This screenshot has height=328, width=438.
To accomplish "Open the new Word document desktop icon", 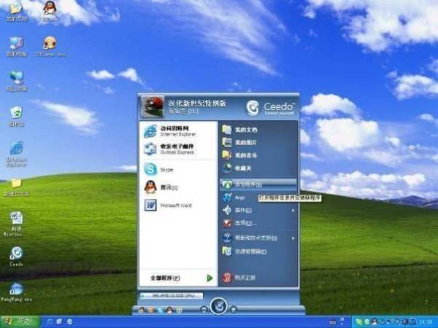I will (16, 224).
